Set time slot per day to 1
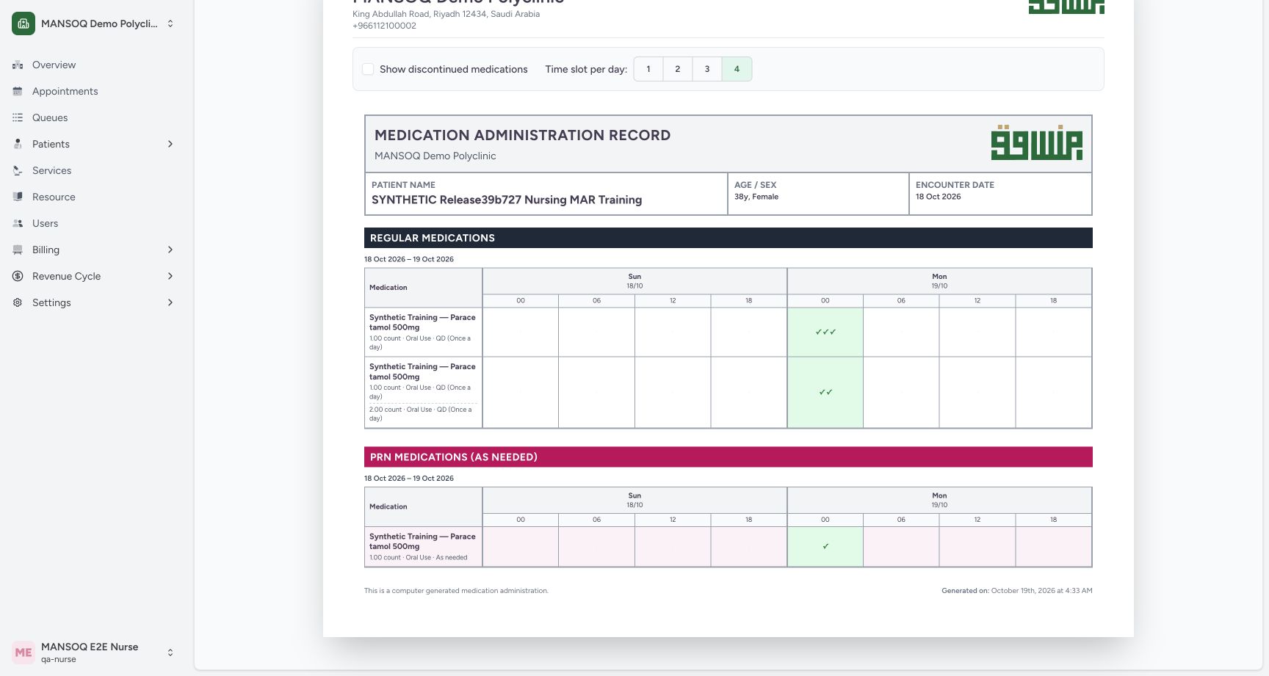Screen dimensions: 1269x676 pos(648,69)
